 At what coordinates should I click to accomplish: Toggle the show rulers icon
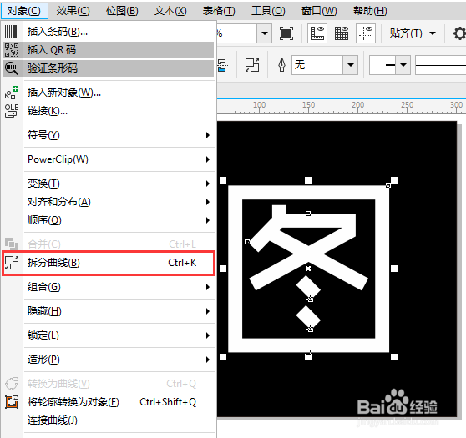317,33
